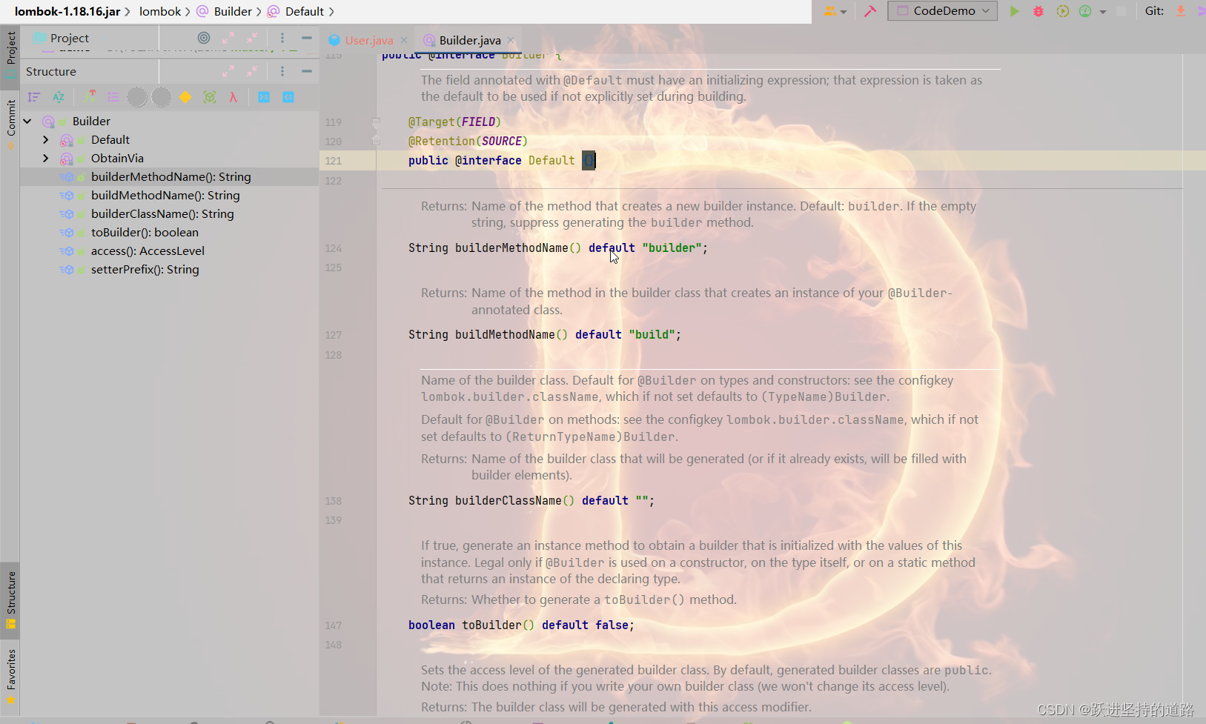This screenshot has width=1206, height=724.
Task: Select builderClassName(): String in Structure
Action: tap(162, 213)
